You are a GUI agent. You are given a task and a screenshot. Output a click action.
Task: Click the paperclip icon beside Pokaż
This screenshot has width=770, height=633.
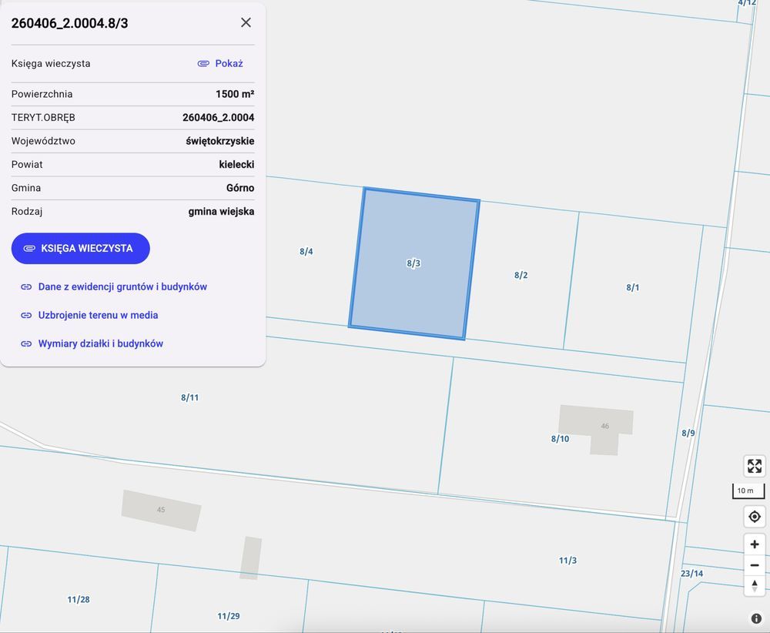pyautogui.click(x=203, y=64)
